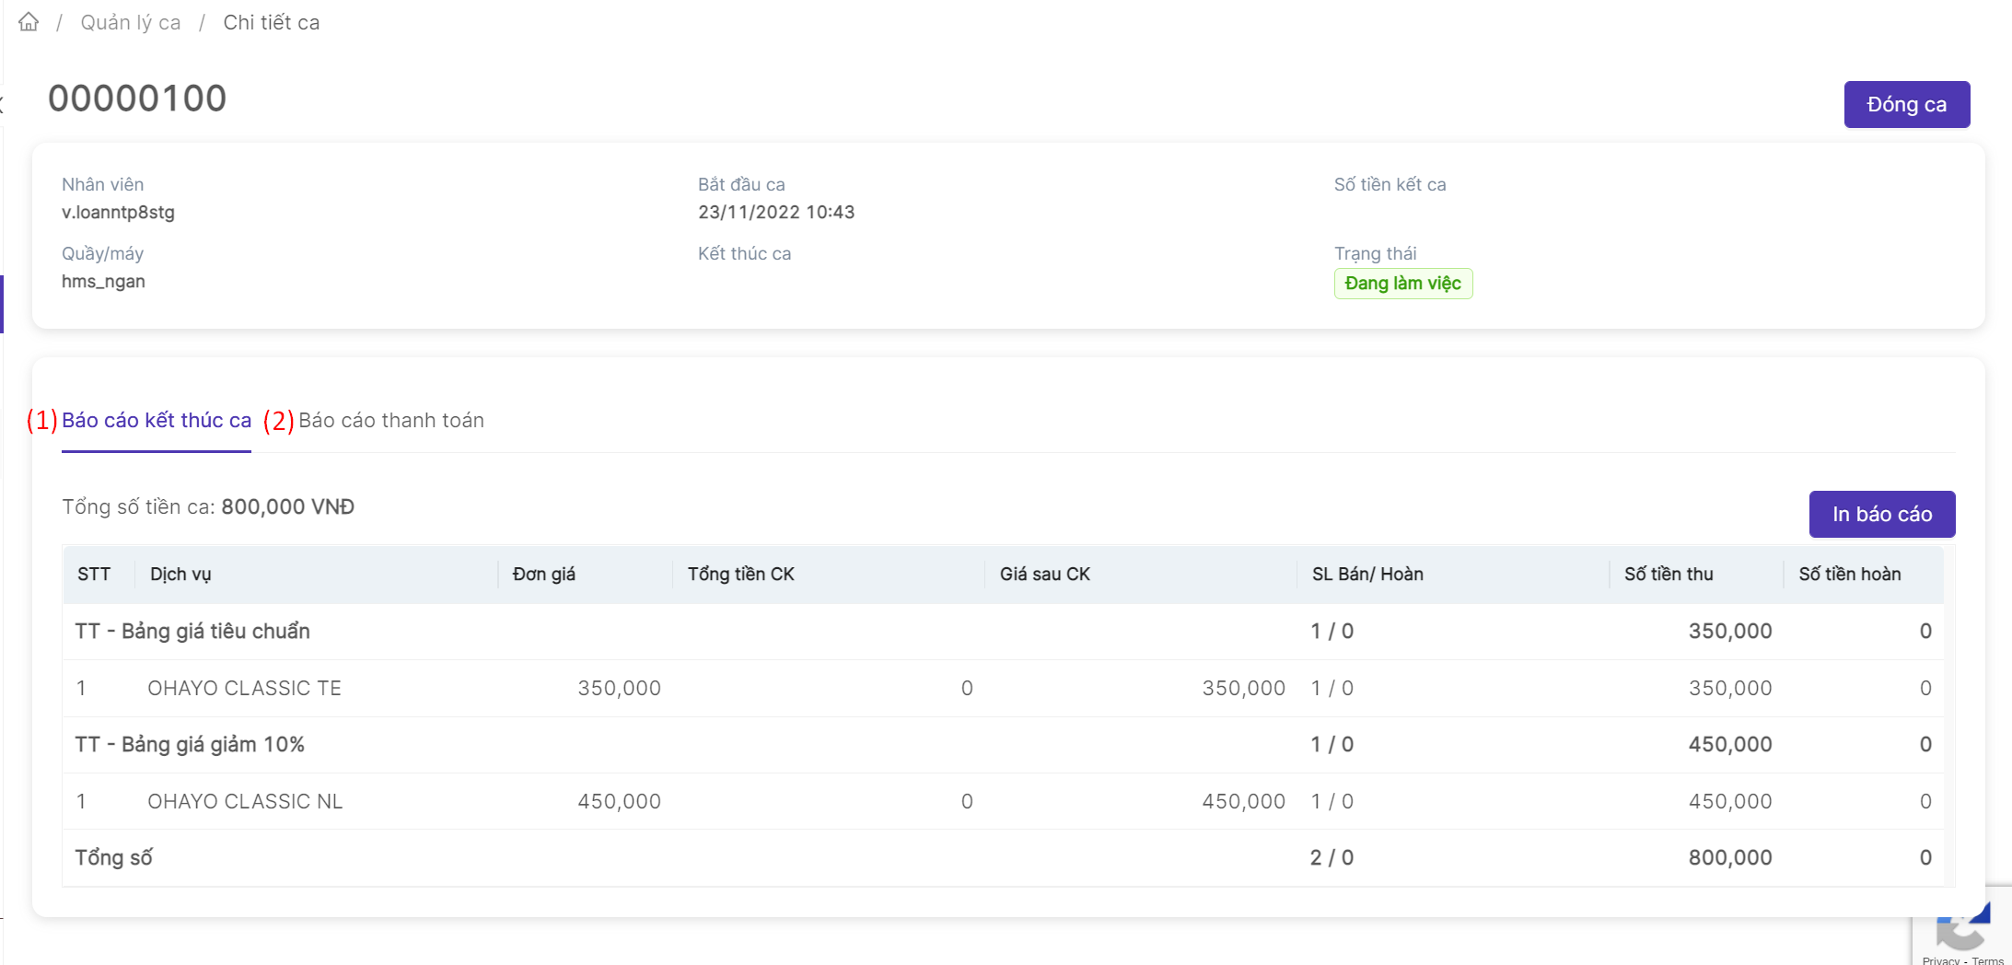The width and height of the screenshot is (2012, 965).
Task: Click the TT - Bảng giá tiêu chuẩn group row
Action: pos(192,632)
